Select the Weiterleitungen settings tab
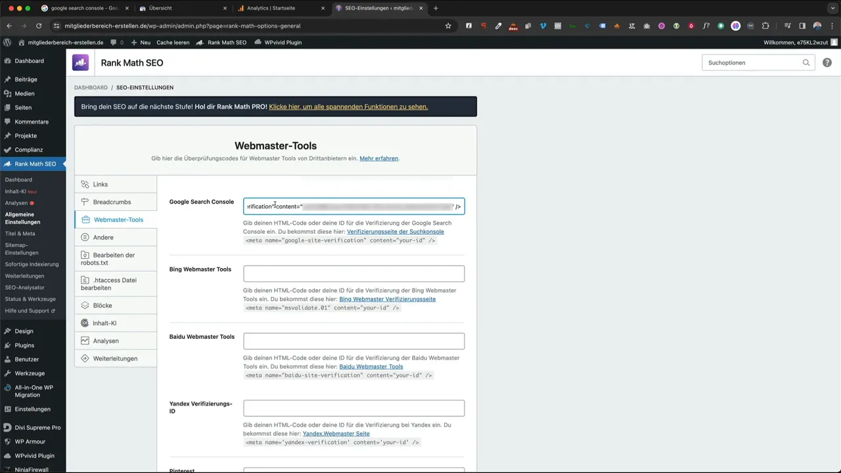 [x=115, y=359]
